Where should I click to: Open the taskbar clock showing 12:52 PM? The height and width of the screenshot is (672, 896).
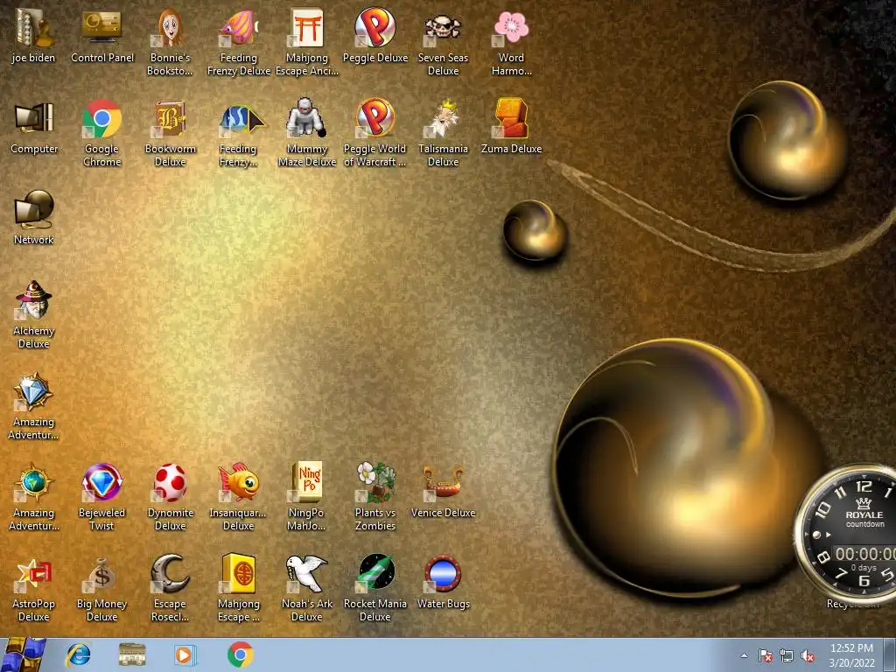851,655
